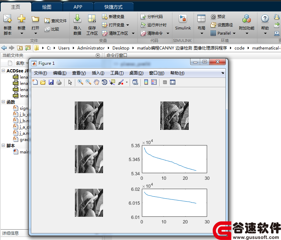Click the Link Plot icon in Figure toolbar
This screenshot has width=281, height=240.
pyautogui.click(x=135, y=82)
